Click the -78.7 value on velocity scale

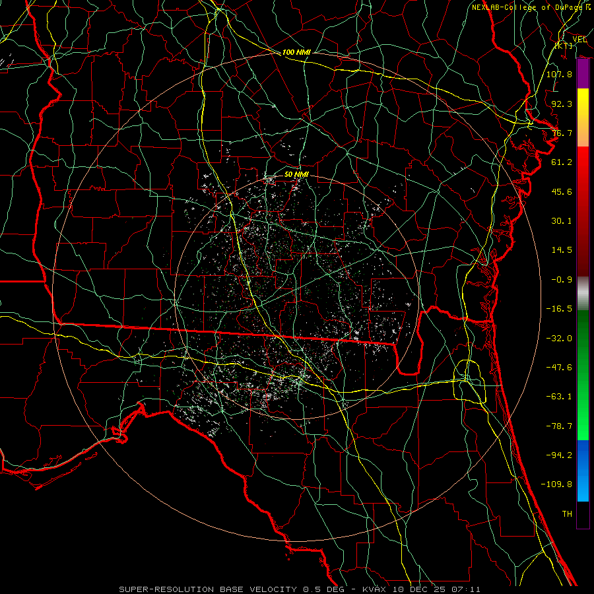tap(559, 426)
